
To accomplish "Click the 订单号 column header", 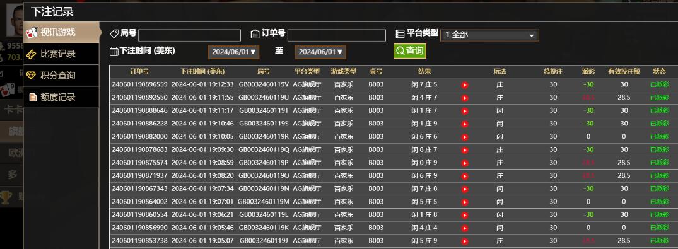I will (x=139, y=71).
